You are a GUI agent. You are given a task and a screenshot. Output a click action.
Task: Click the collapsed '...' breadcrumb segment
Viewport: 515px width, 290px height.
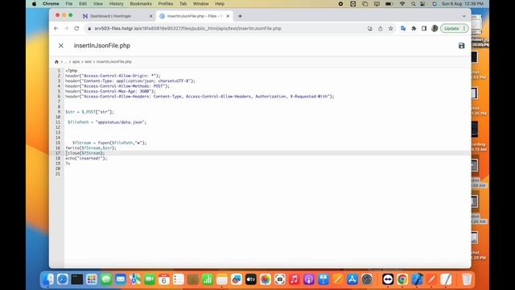(x=66, y=62)
